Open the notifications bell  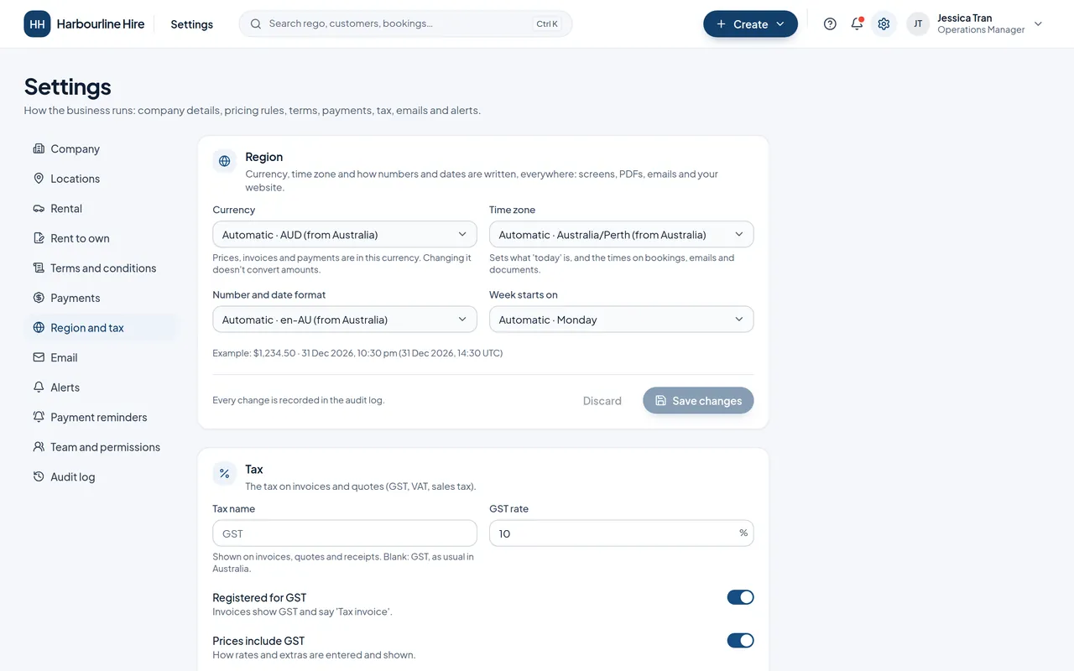click(857, 24)
